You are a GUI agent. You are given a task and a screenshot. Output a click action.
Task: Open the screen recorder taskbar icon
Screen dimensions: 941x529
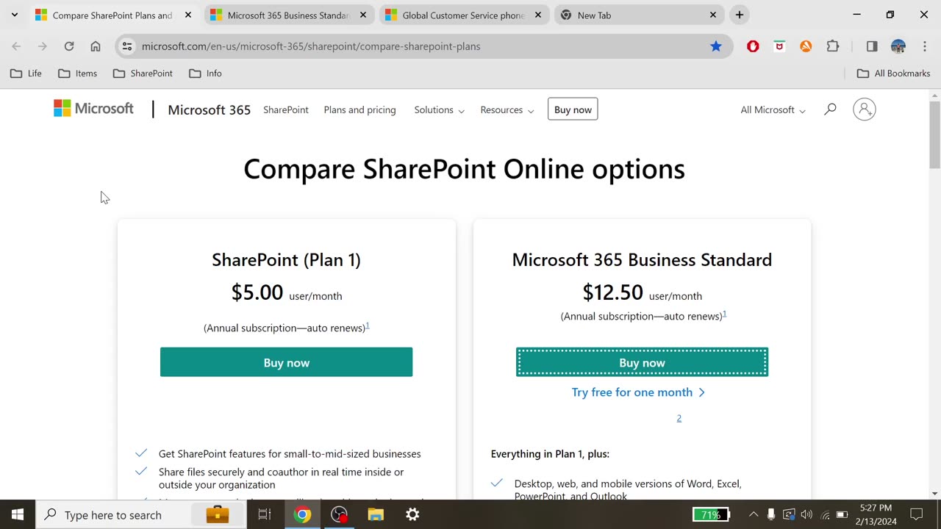click(x=339, y=514)
